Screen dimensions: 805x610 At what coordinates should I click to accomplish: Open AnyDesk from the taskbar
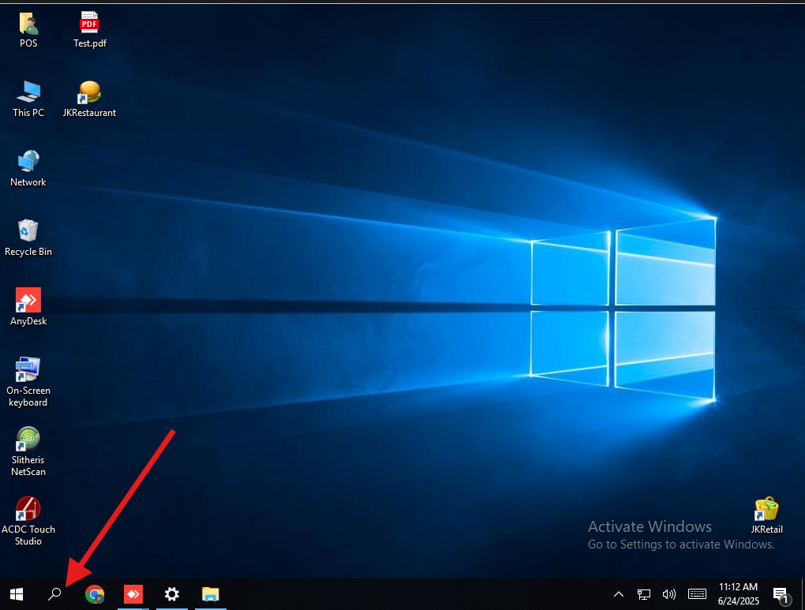click(x=133, y=594)
